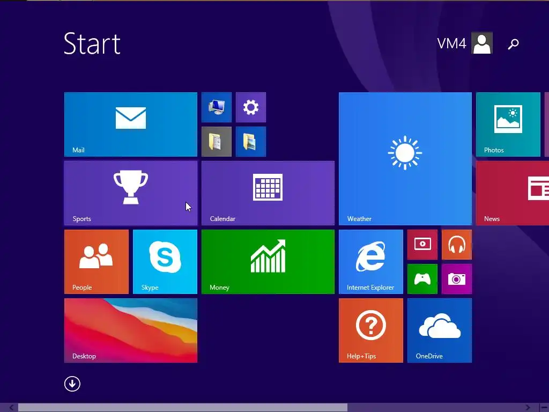This screenshot has width=549, height=412.
Task: Launch Internet Explorer tile
Action: pyautogui.click(x=371, y=262)
